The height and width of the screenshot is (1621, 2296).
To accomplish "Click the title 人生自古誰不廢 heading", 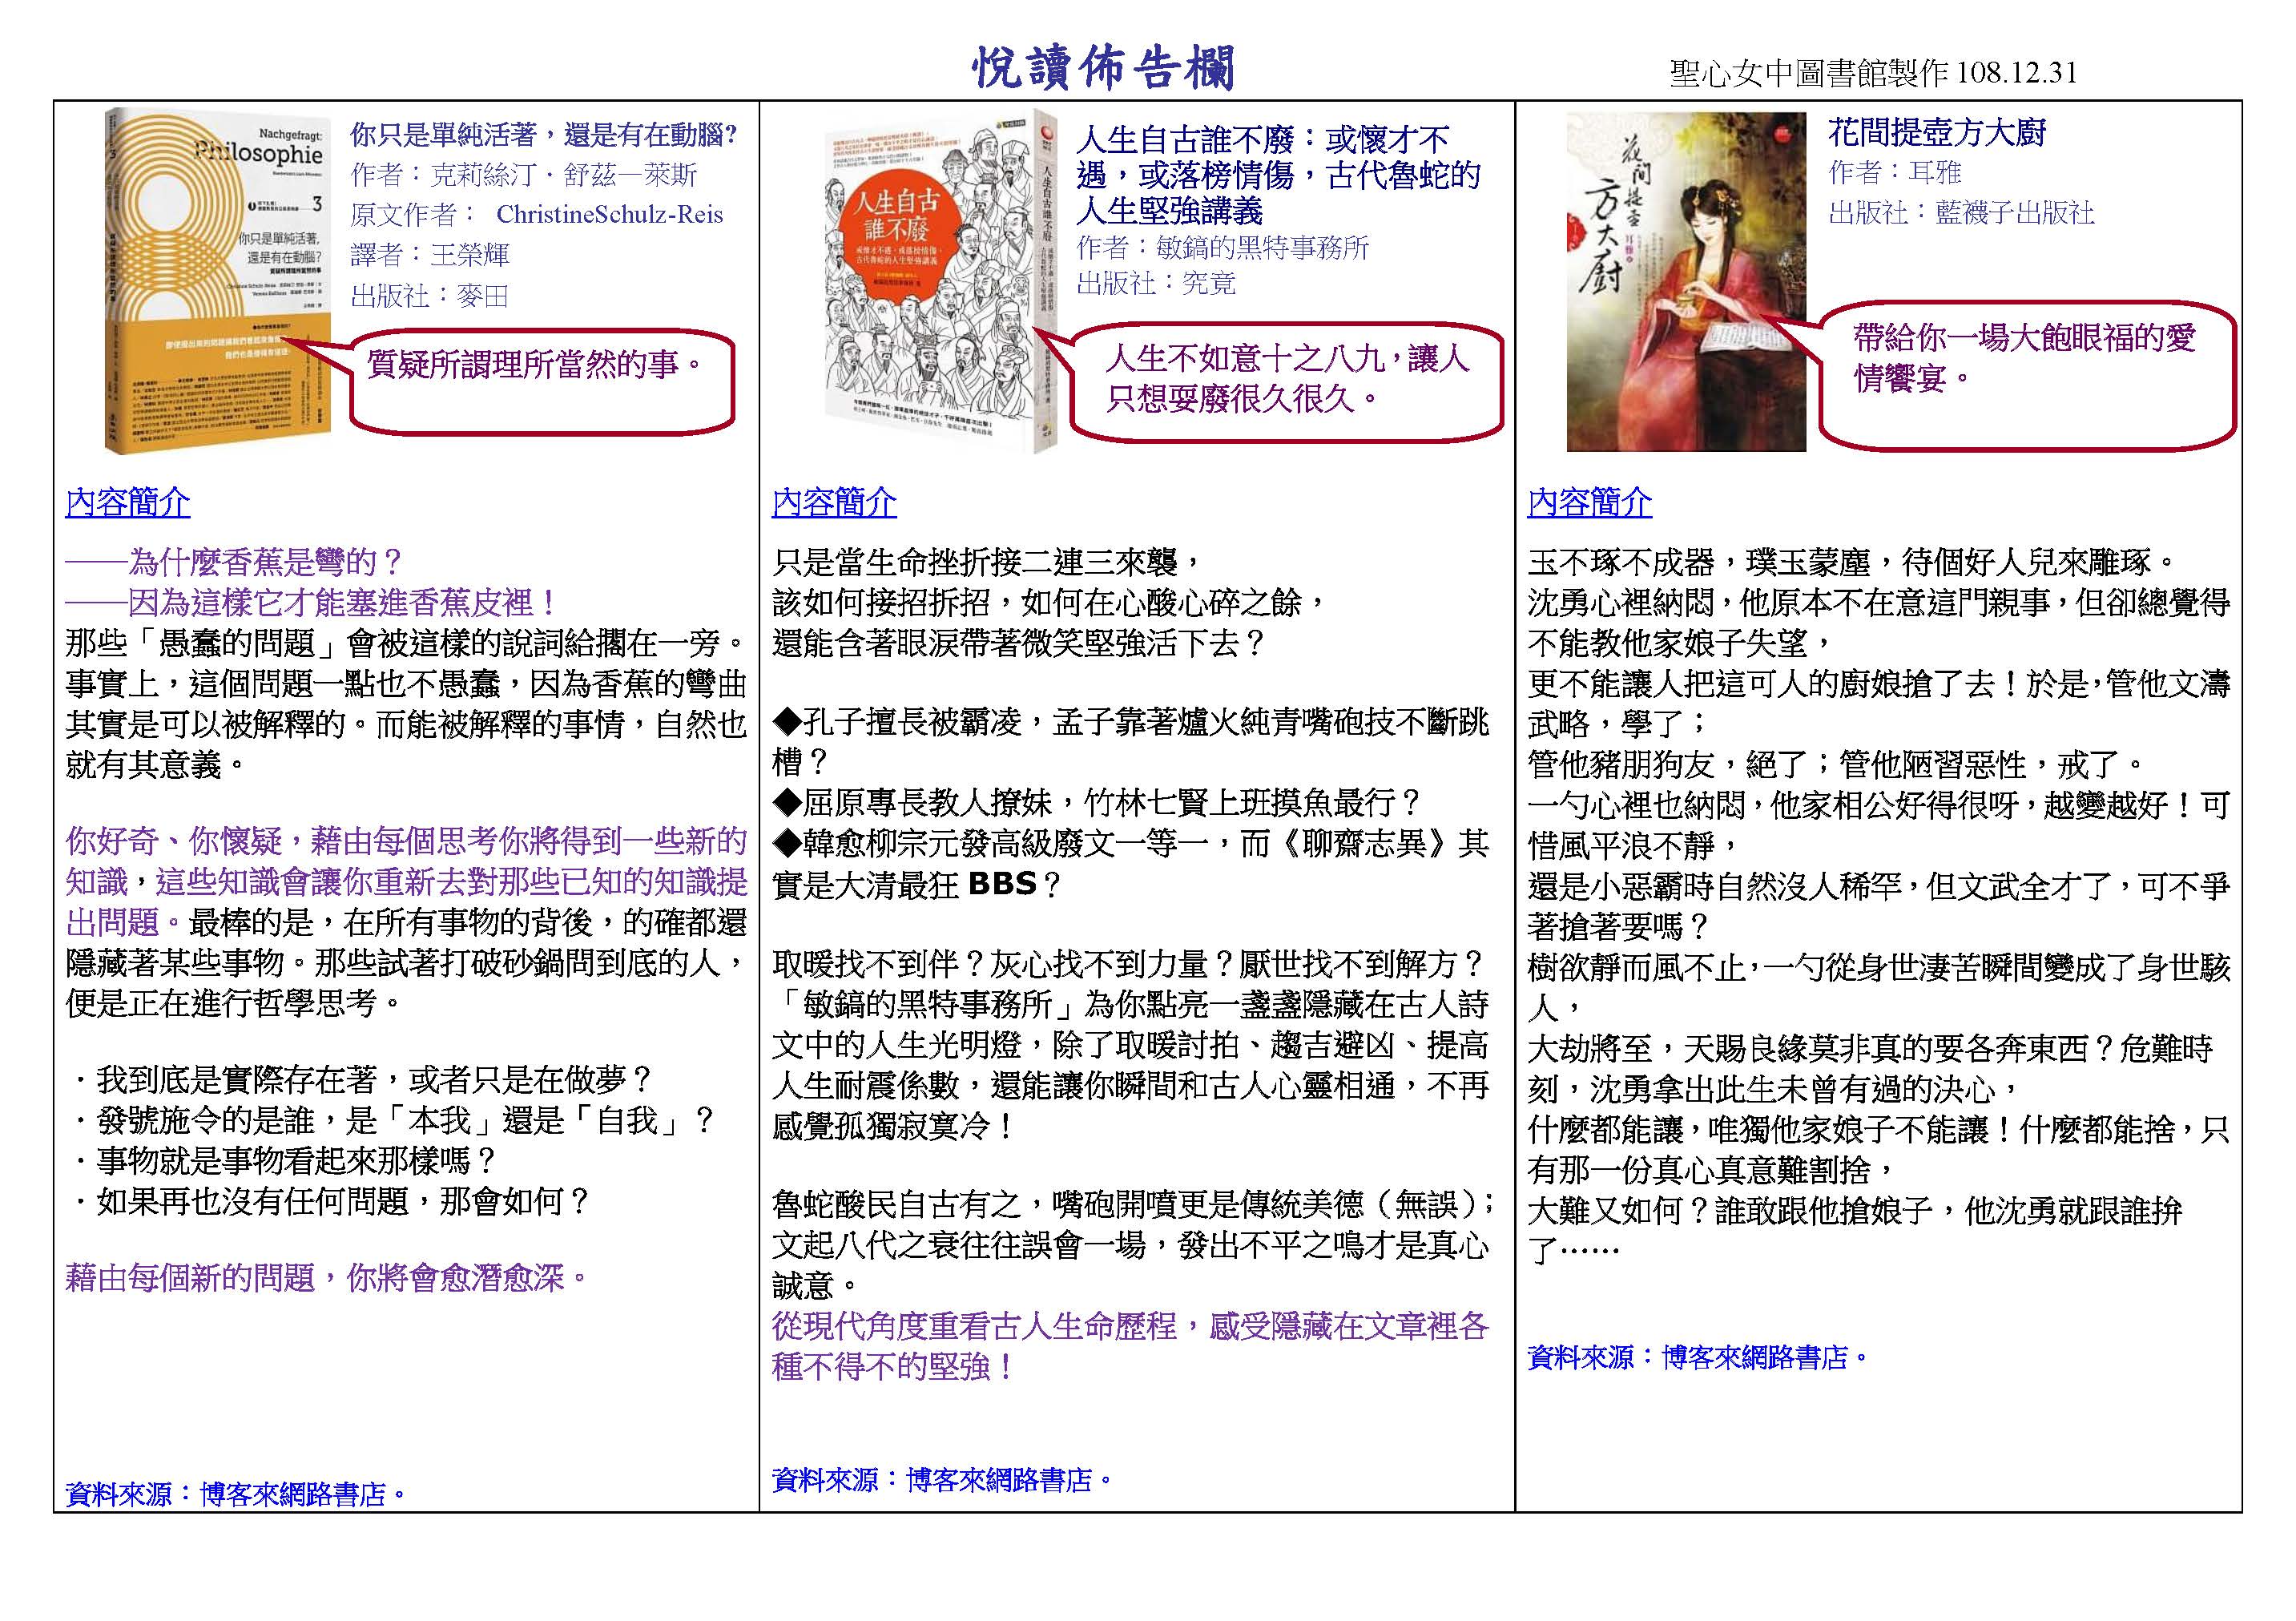I will pos(1278,175).
